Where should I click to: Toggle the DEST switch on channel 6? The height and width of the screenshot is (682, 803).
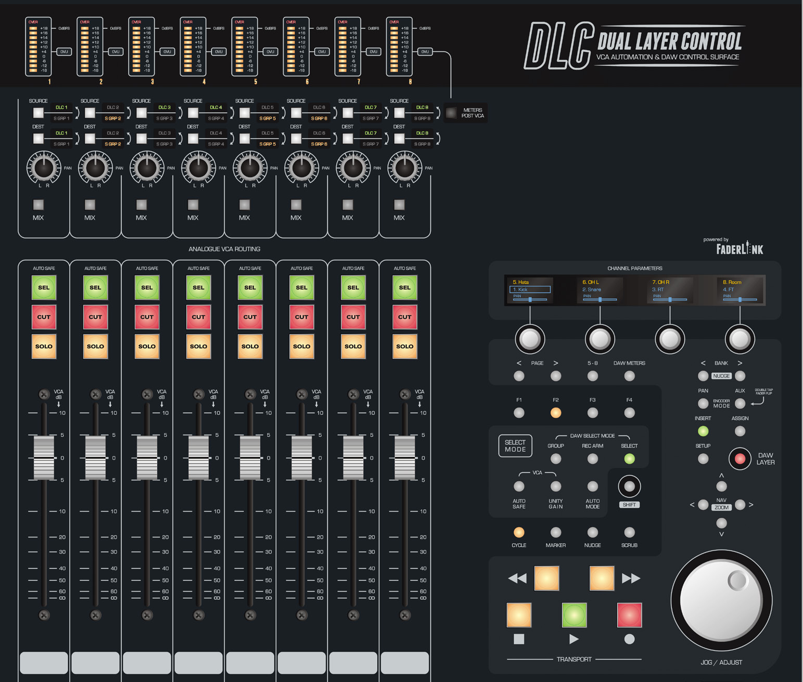[x=296, y=138]
